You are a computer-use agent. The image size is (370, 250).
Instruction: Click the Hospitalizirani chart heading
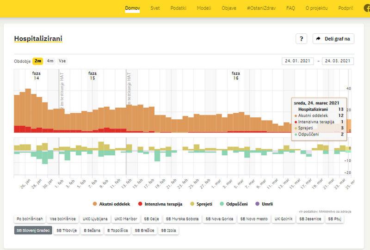point(38,39)
